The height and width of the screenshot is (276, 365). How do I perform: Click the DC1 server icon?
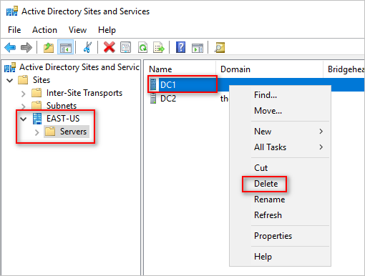(x=153, y=84)
